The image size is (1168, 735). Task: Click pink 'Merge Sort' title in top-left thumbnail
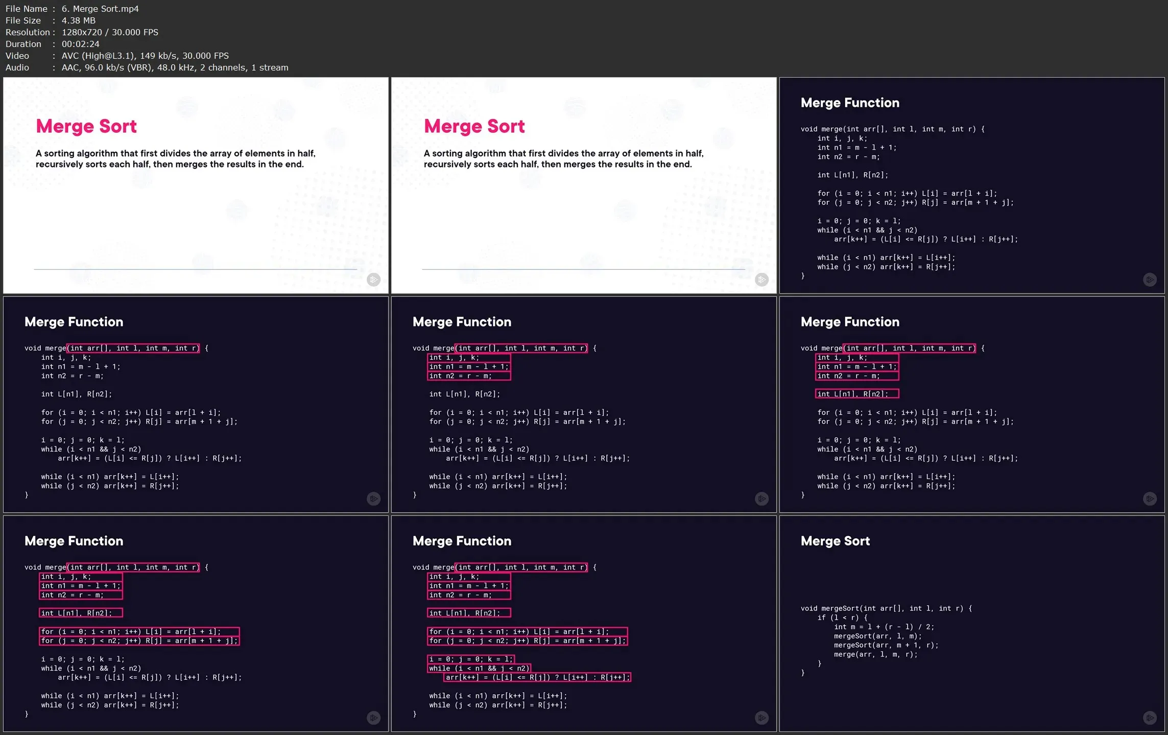[86, 126]
